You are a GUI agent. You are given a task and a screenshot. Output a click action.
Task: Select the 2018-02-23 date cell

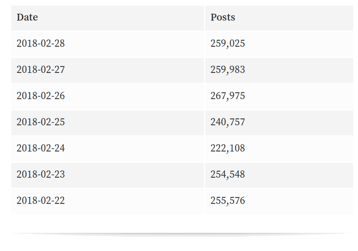point(41,174)
